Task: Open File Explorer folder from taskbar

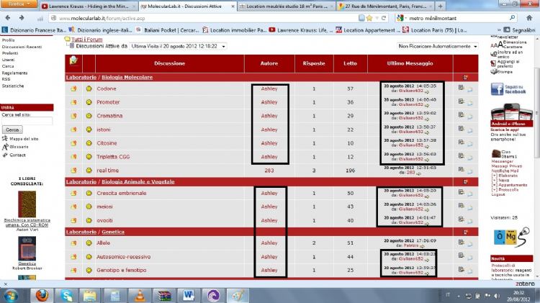Action: [90, 295]
